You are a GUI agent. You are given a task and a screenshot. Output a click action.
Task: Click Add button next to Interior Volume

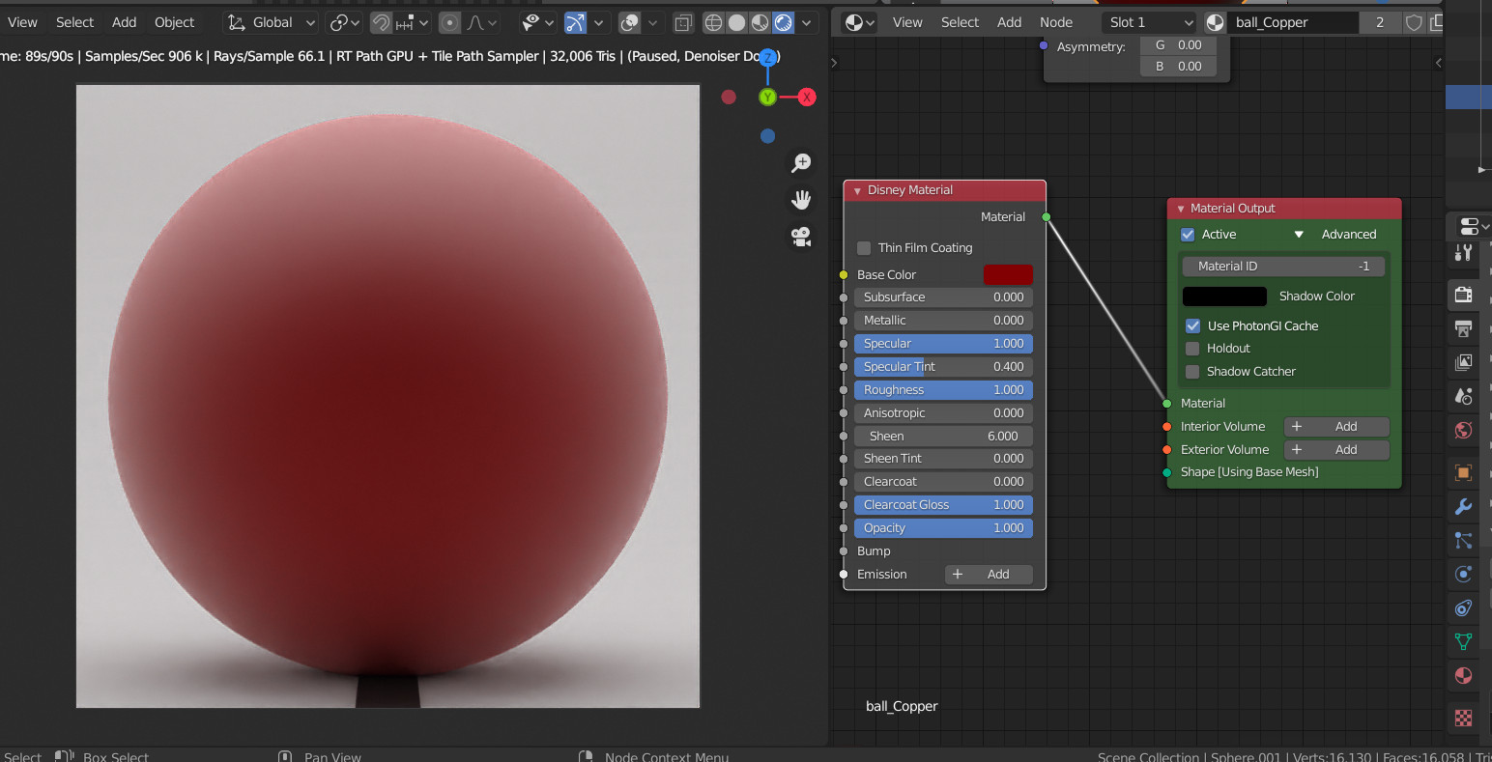click(x=1335, y=427)
